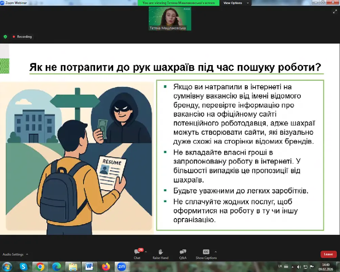The height and width of the screenshot is (272, 340).
Task: Leave the webinar
Action: coord(328,254)
